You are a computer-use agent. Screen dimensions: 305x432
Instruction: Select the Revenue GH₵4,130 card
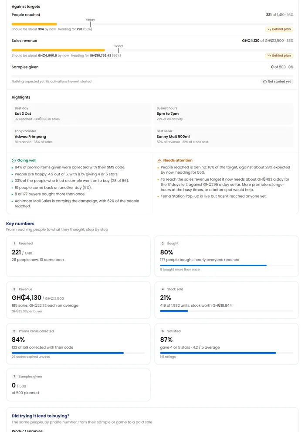point(78,300)
